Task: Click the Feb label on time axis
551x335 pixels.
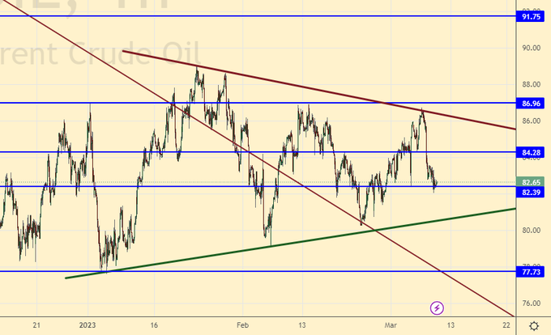Action: click(243, 325)
